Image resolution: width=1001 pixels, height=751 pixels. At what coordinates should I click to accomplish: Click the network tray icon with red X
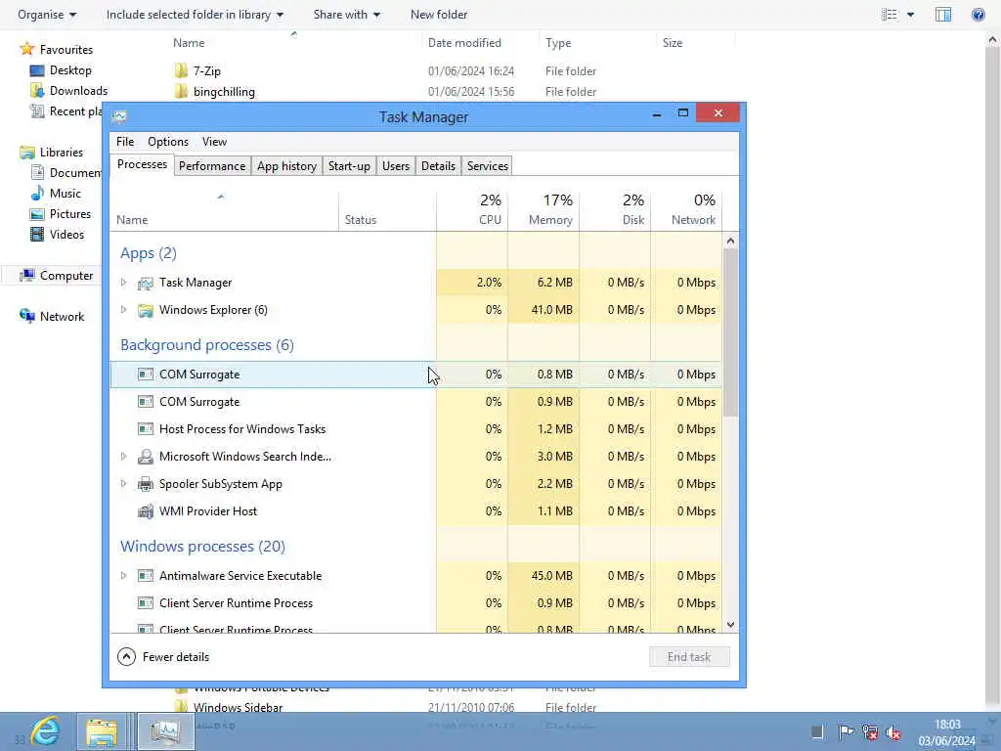[x=869, y=731]
